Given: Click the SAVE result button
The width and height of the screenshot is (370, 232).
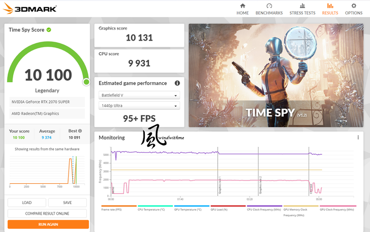Looking at the screenshot, I should [x=67, y=203].
